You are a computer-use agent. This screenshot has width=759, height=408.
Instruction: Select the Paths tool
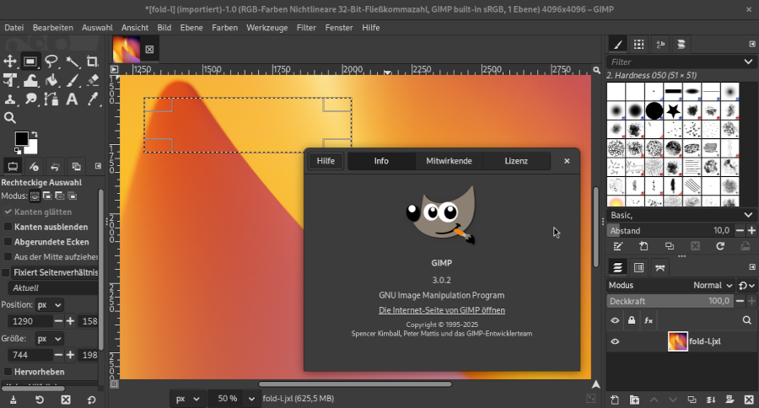[51, 99]
